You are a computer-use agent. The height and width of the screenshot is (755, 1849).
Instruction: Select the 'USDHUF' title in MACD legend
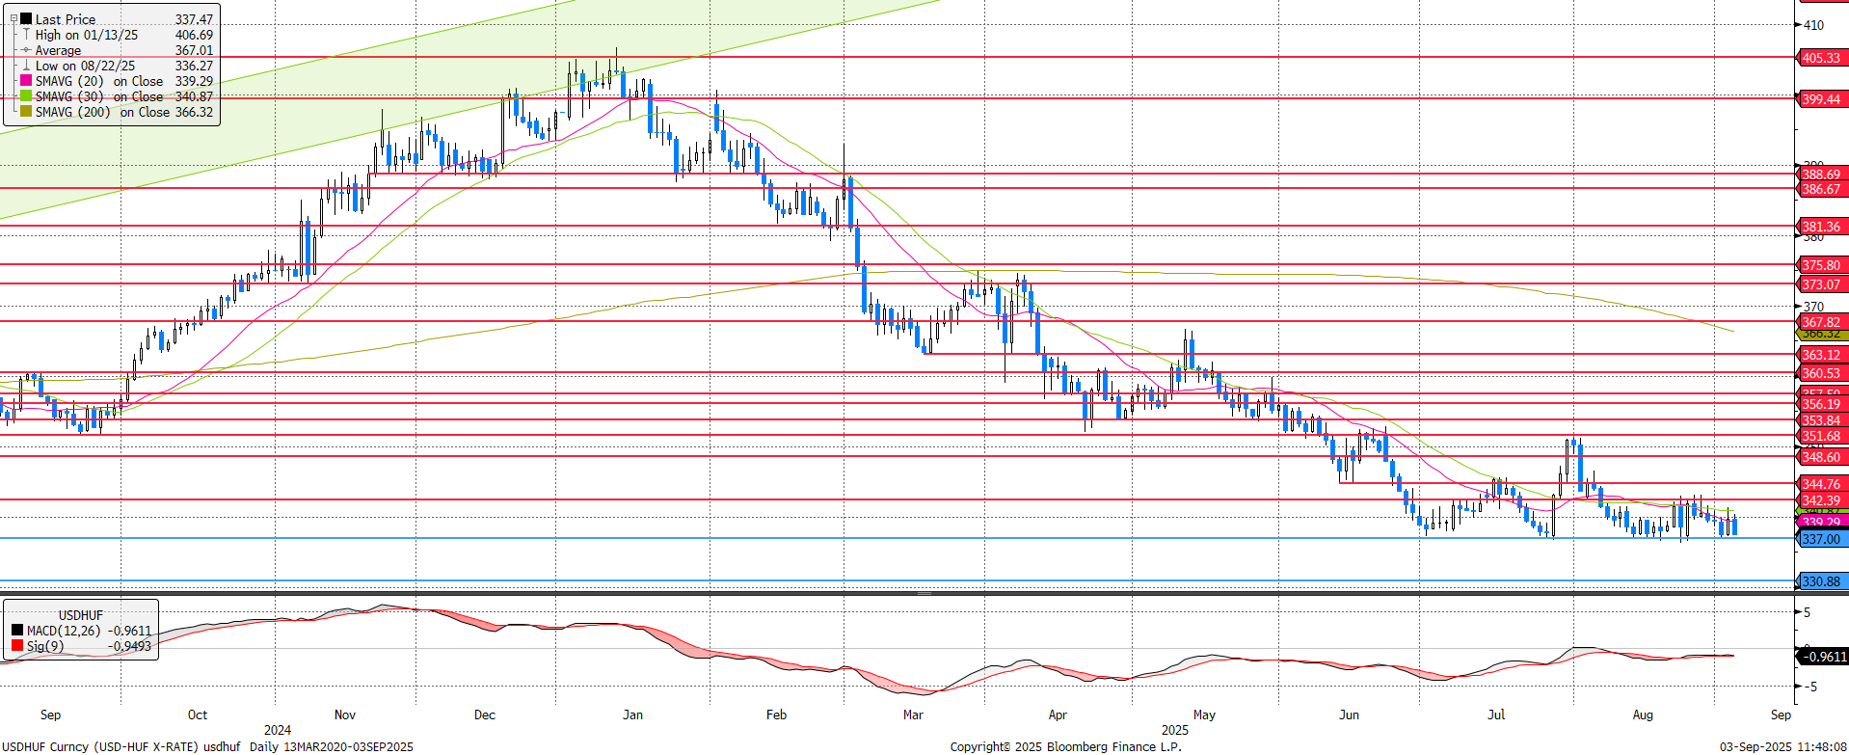[81, 615]
